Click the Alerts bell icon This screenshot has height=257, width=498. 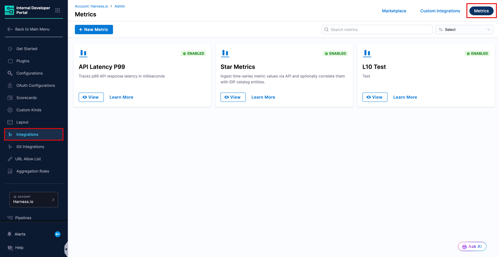click(9, 234)
